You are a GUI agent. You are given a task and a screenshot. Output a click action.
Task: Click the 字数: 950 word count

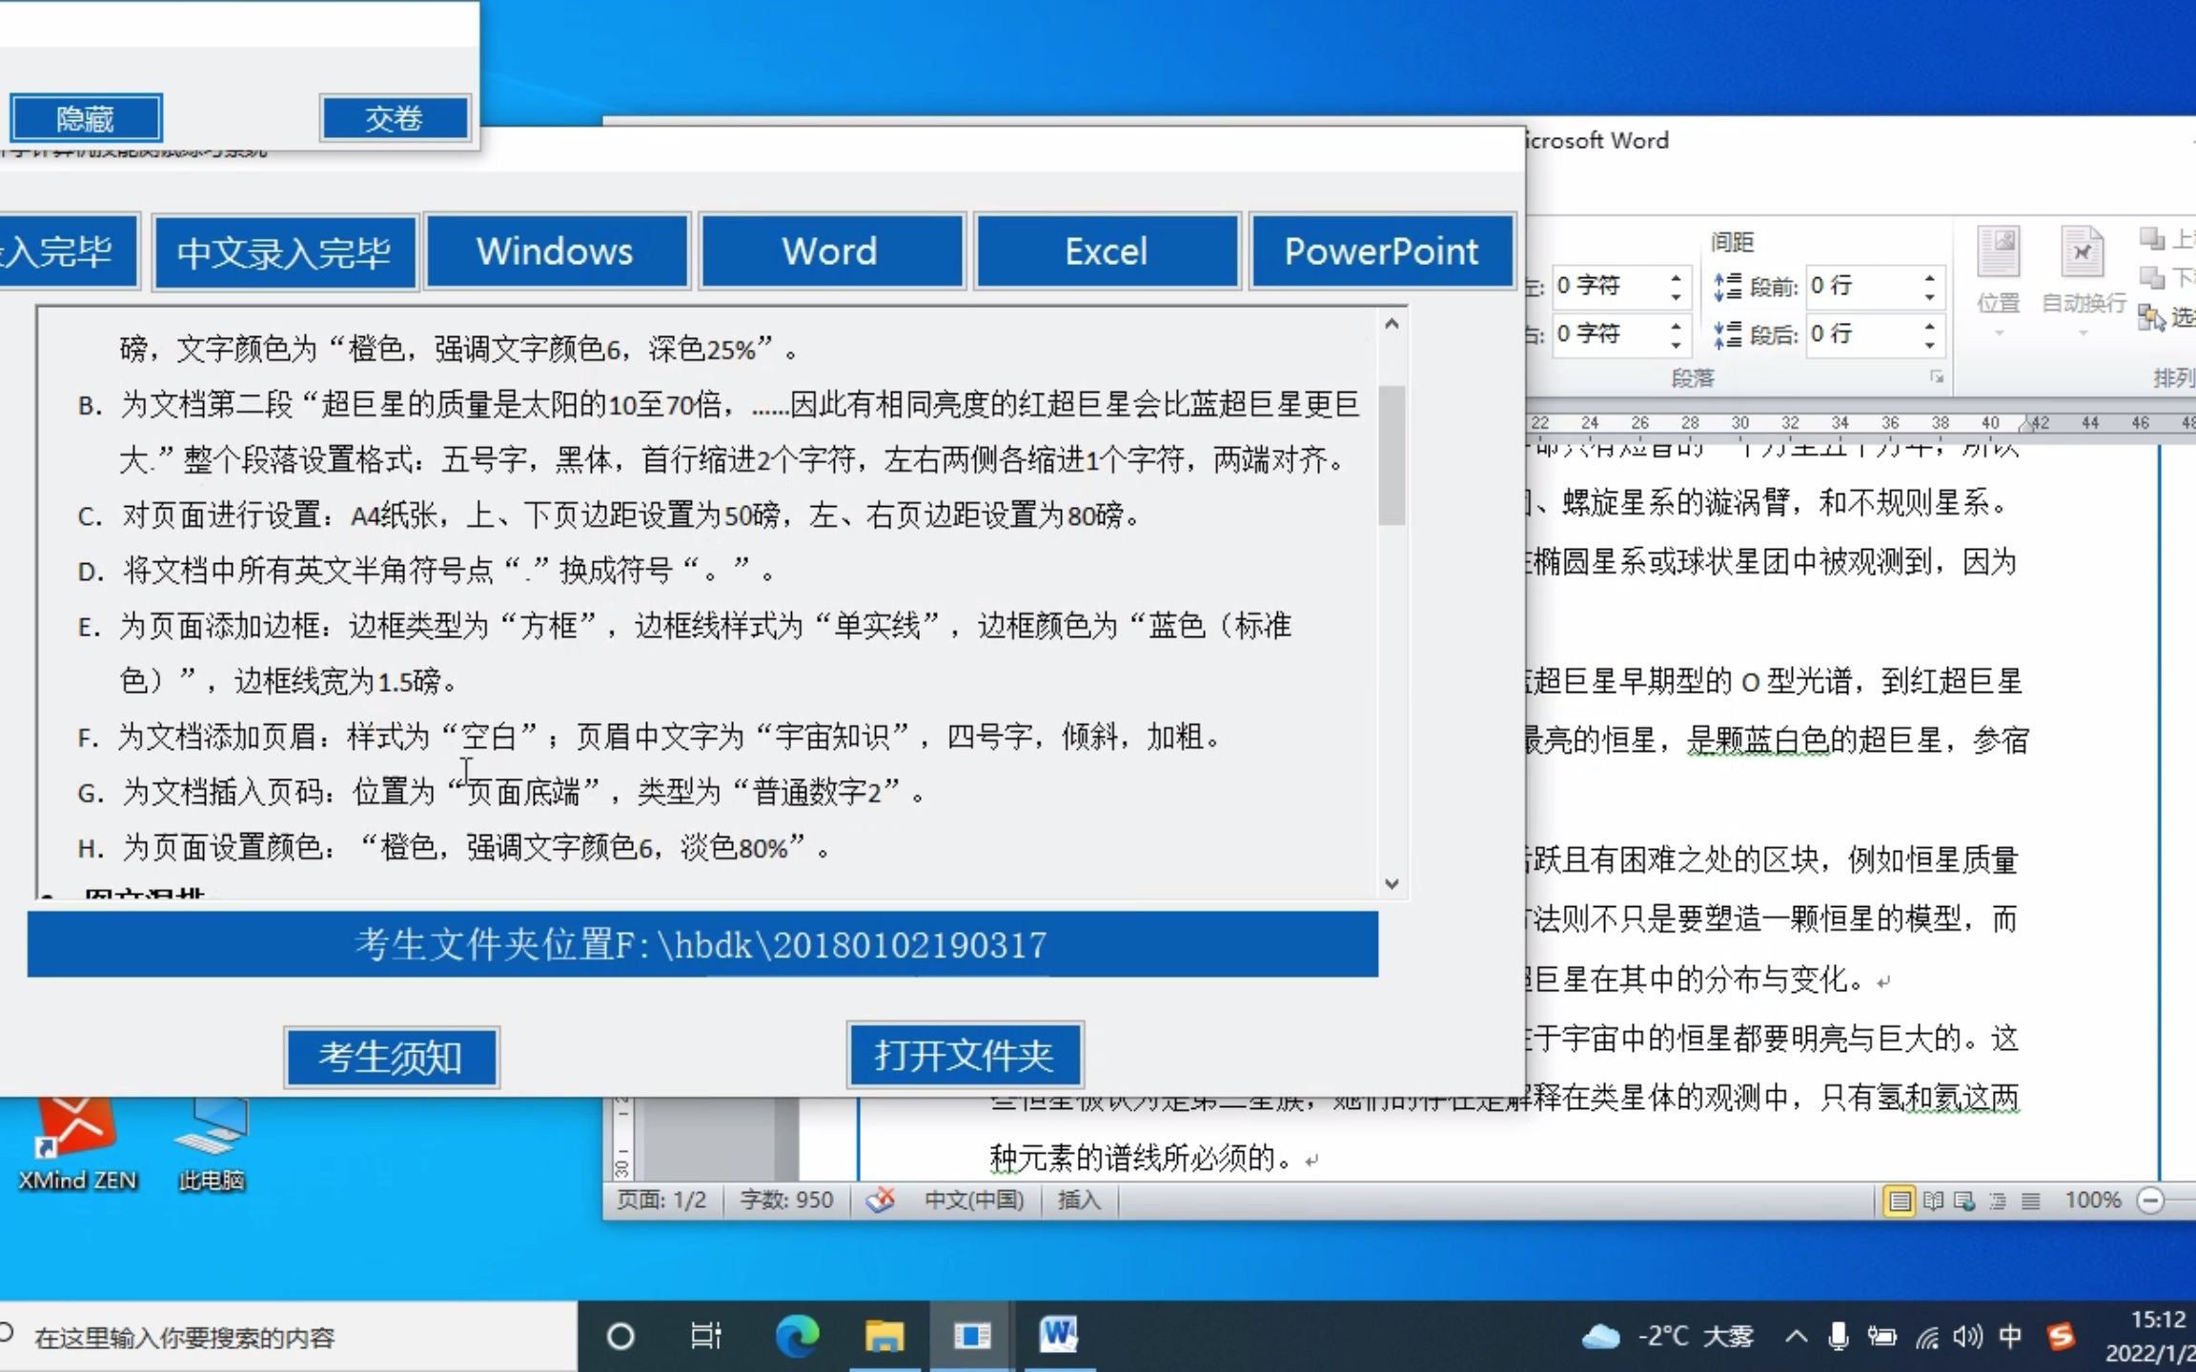pyautogui.click(x=786, y=1200)
